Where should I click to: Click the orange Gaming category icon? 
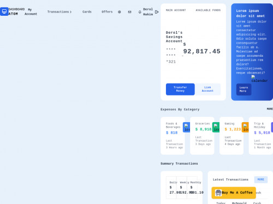(245, 127)
